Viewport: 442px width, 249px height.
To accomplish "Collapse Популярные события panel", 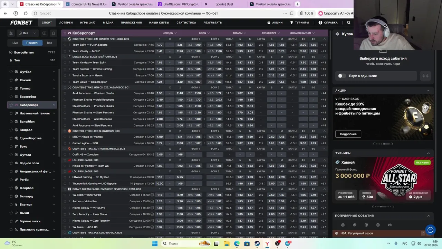I will (x=428, y=216).
